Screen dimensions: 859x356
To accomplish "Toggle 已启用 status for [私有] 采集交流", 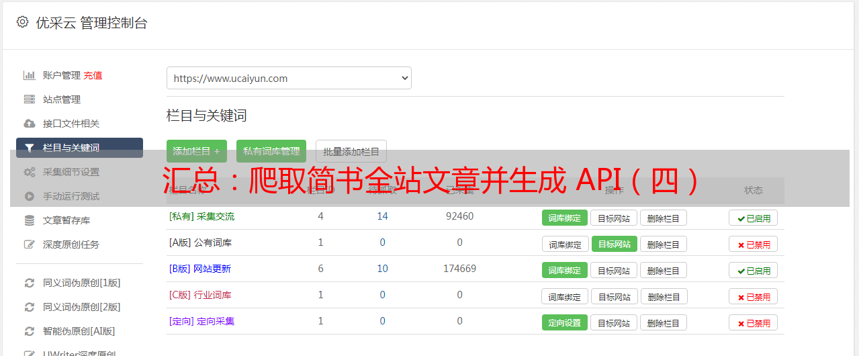I will (x=754, y=218).
